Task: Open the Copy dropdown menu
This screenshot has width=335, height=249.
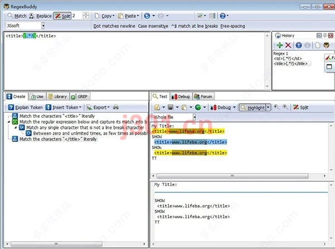Action: point(104,16)
